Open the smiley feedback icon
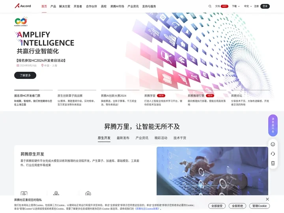 coord(273,144)
